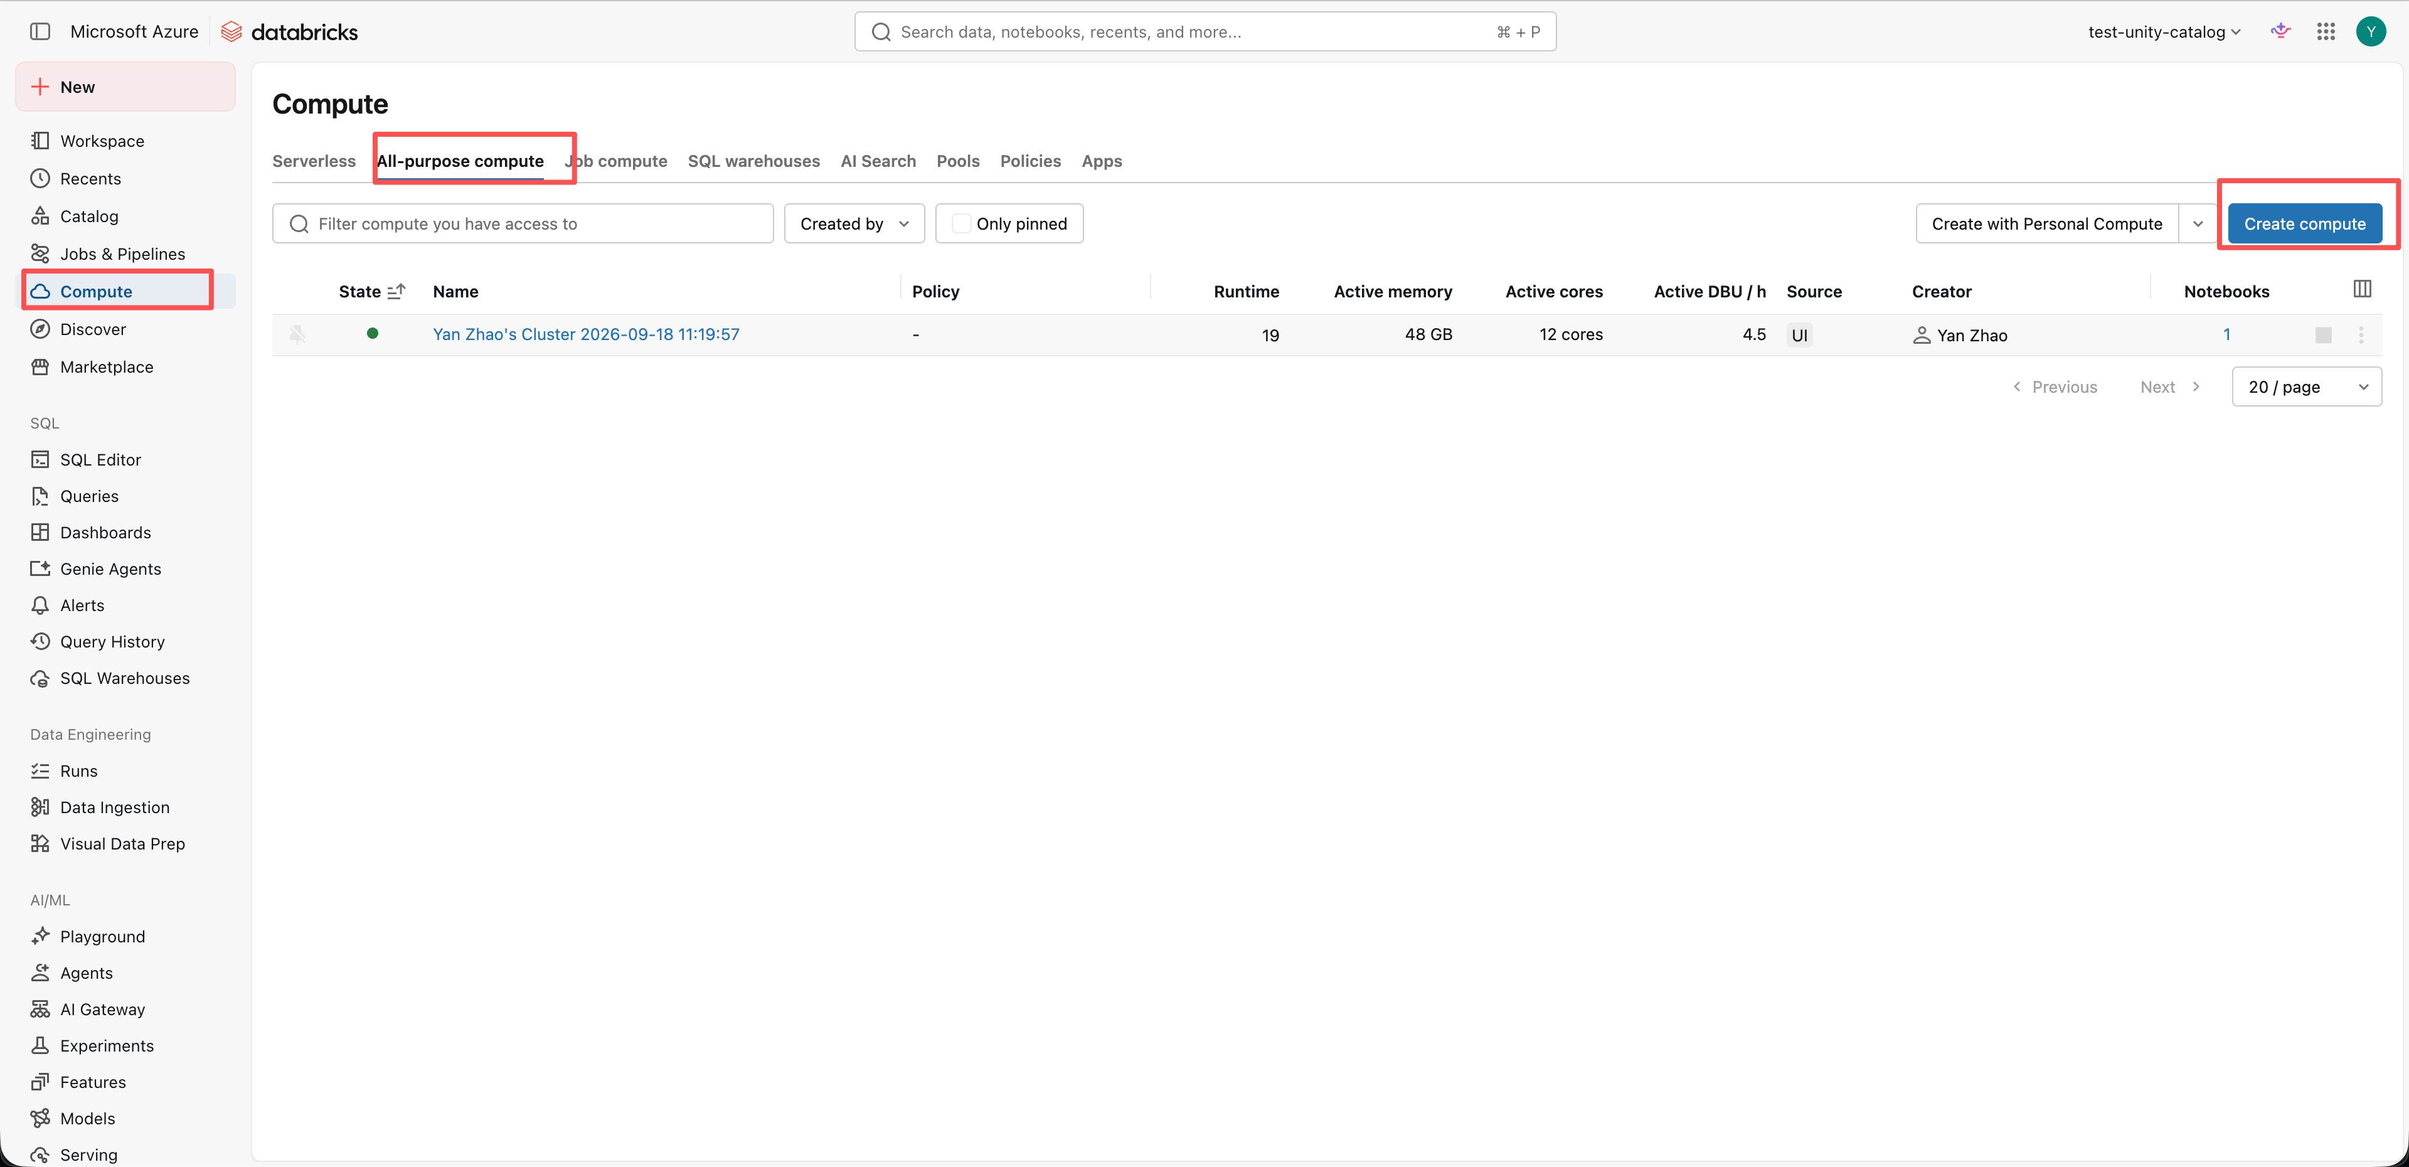
Task: Open the Policies tab
Action: coord(1029,161)
